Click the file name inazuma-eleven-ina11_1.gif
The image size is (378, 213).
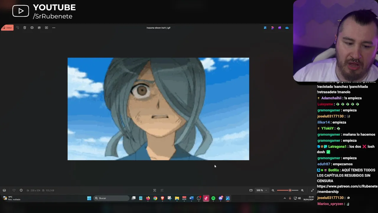point(158,28)
